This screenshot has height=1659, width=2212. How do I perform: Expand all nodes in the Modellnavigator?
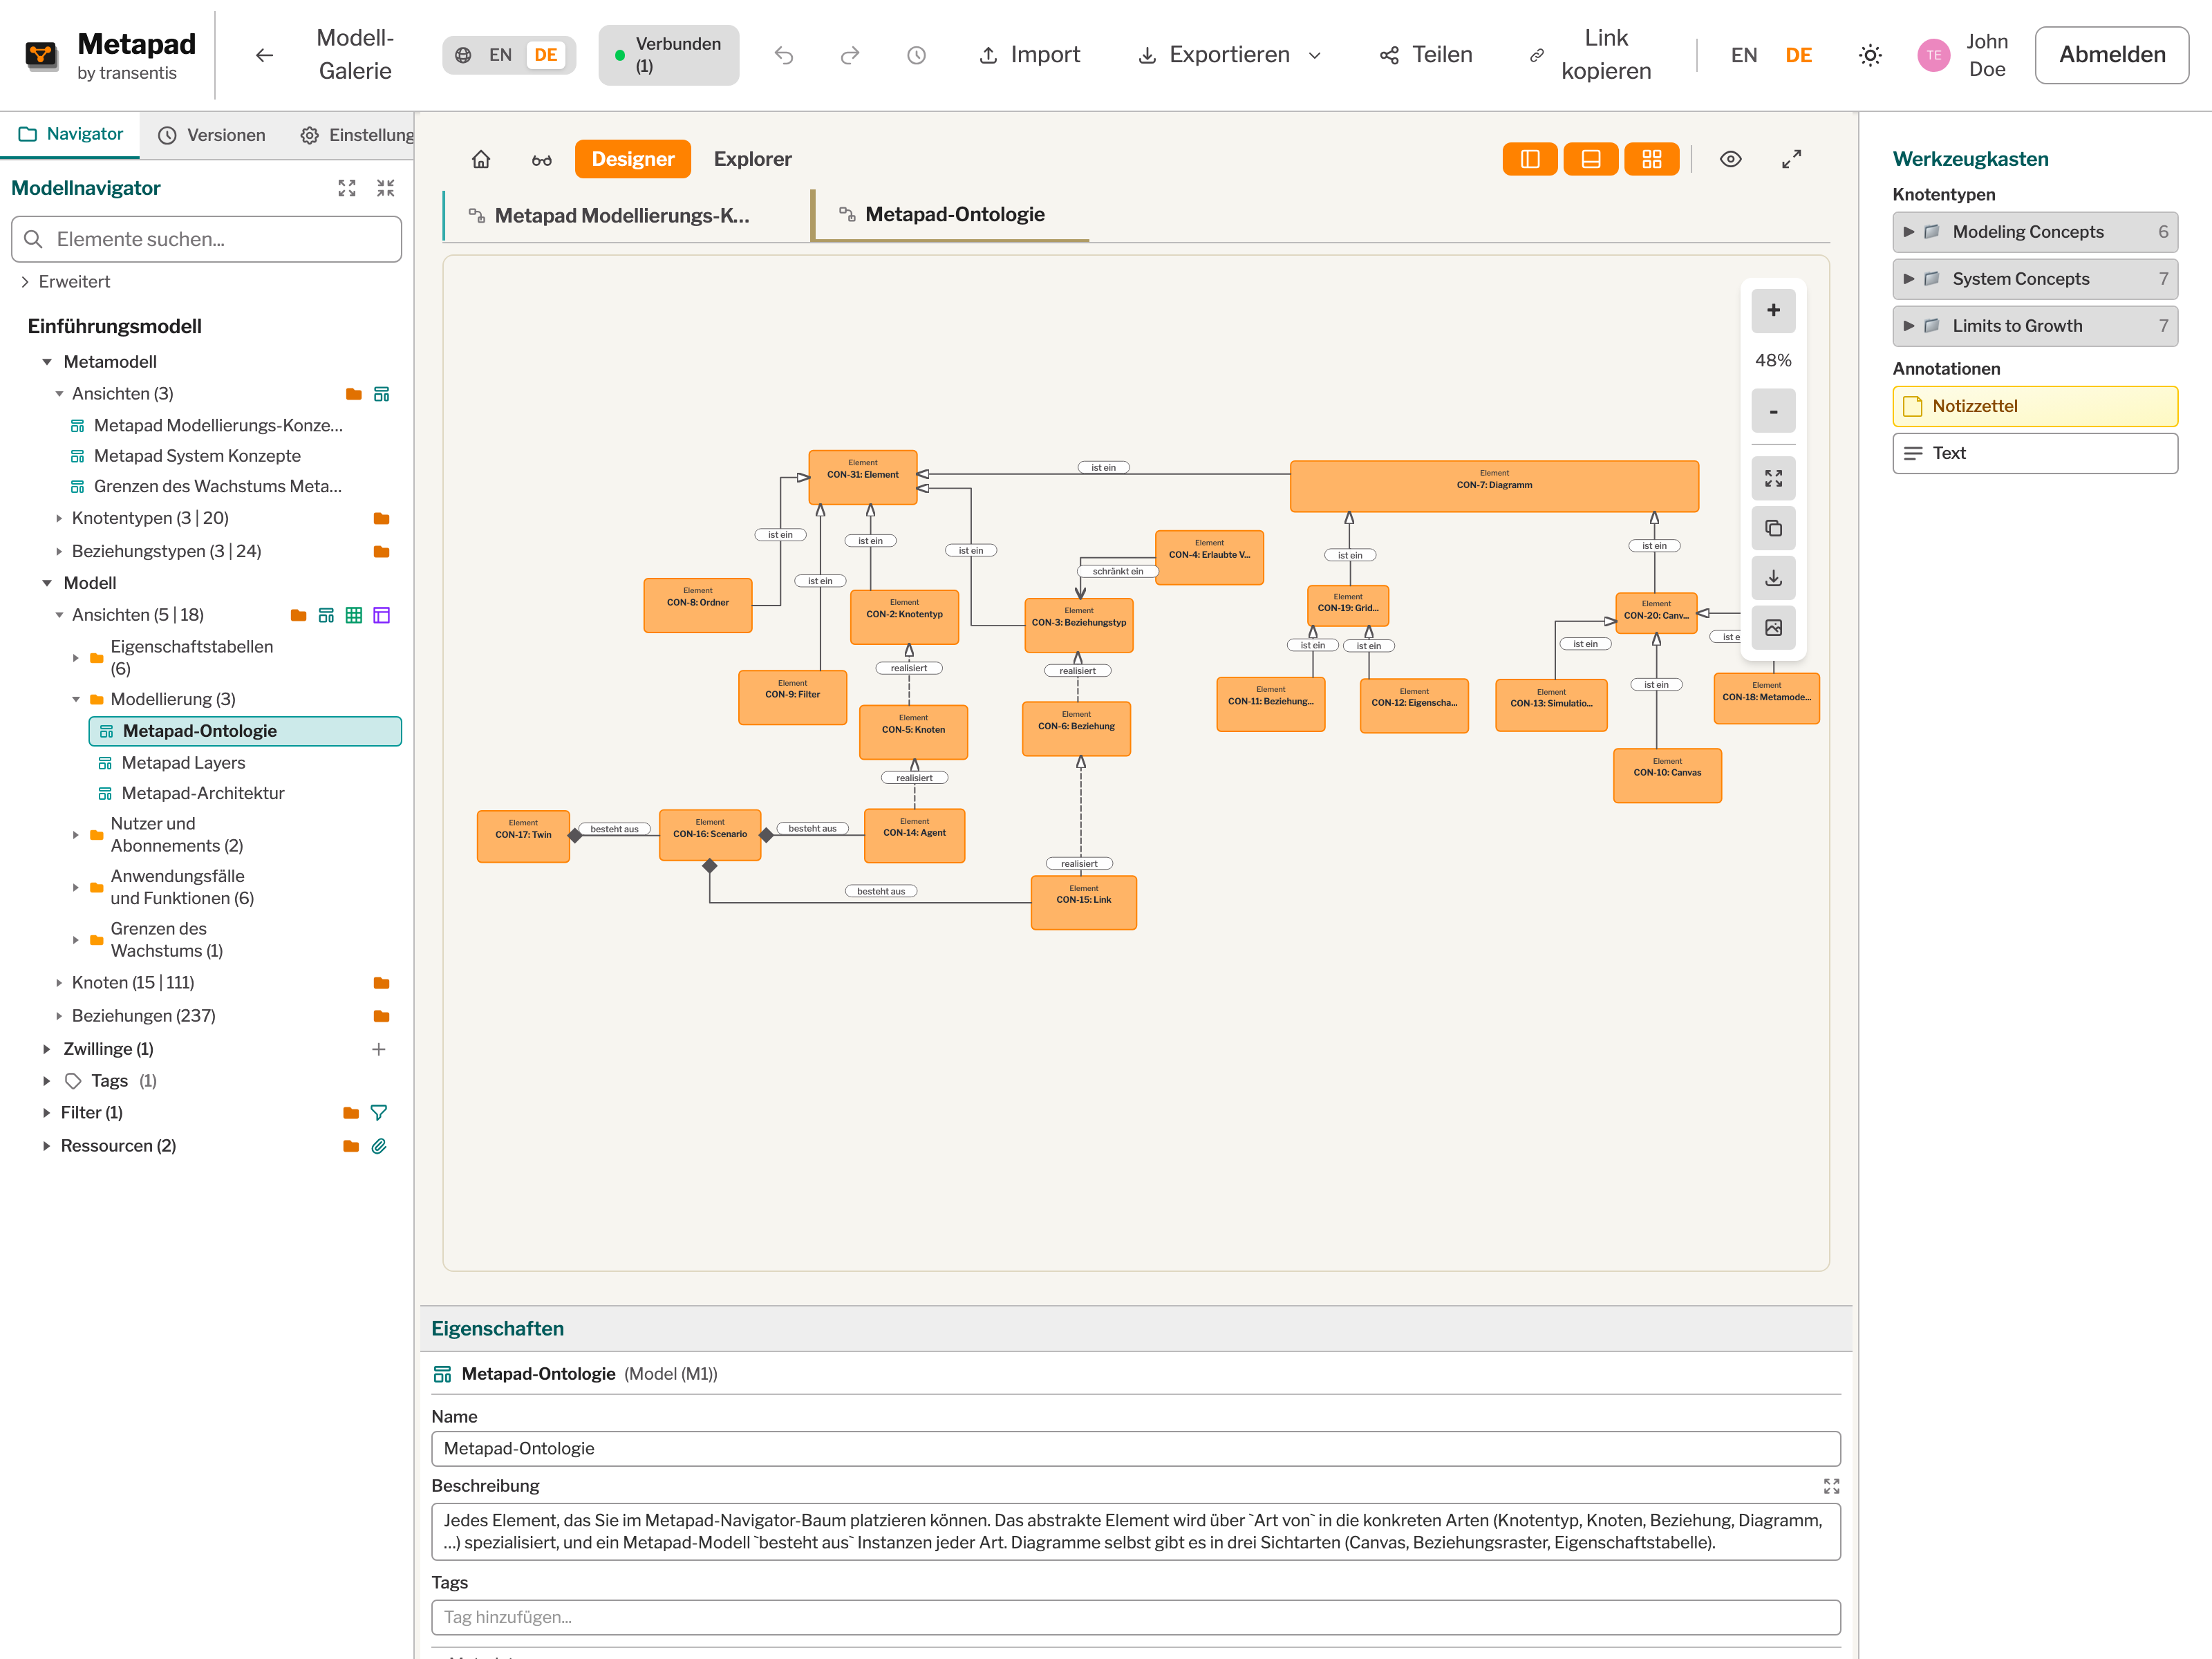347,188
